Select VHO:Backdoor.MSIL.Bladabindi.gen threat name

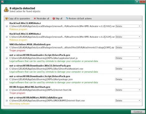(30, 45)
